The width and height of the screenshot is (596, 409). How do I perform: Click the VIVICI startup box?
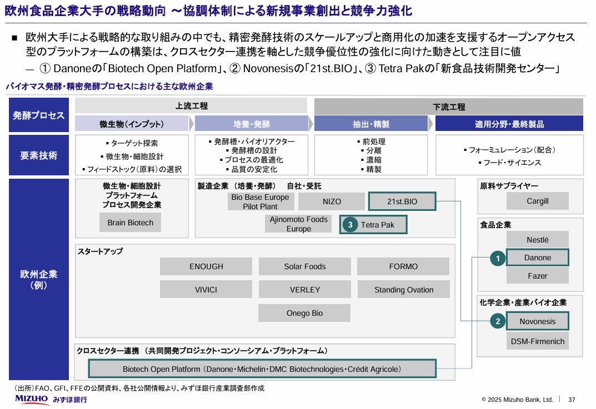point(206,290)
